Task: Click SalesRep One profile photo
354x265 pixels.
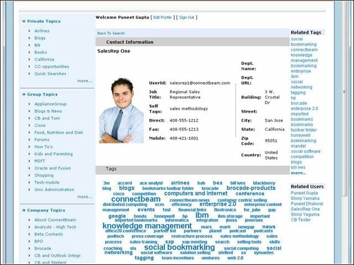Action: point(122,110)
